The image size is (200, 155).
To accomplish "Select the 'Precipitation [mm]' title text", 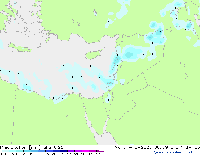I will point(21,147).
